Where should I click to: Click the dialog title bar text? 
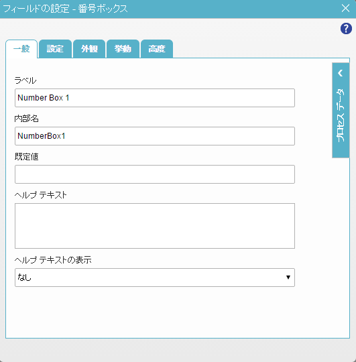pos(65,9)
